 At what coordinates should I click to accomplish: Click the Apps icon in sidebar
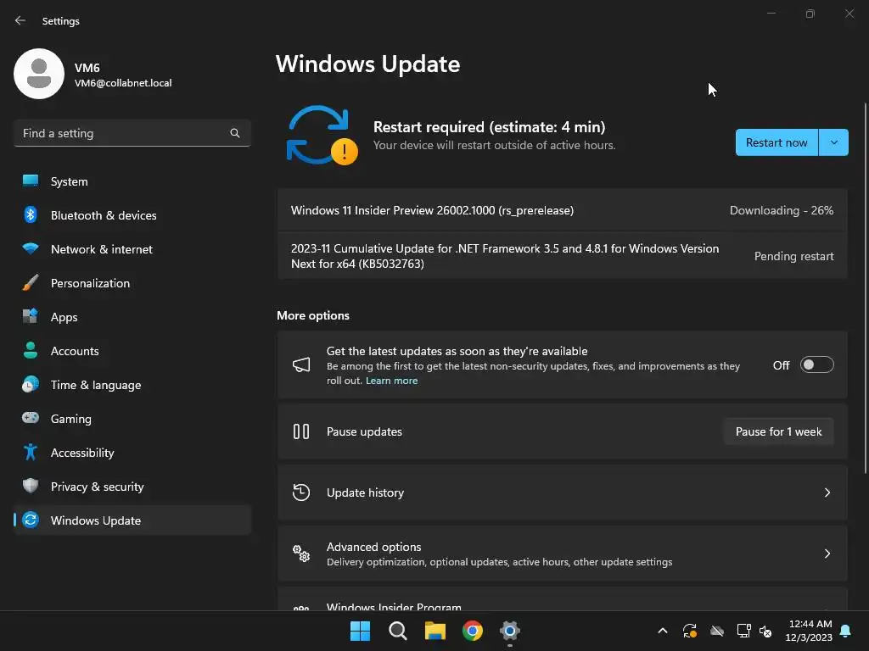pyautogui.click(x=31, y=316)
